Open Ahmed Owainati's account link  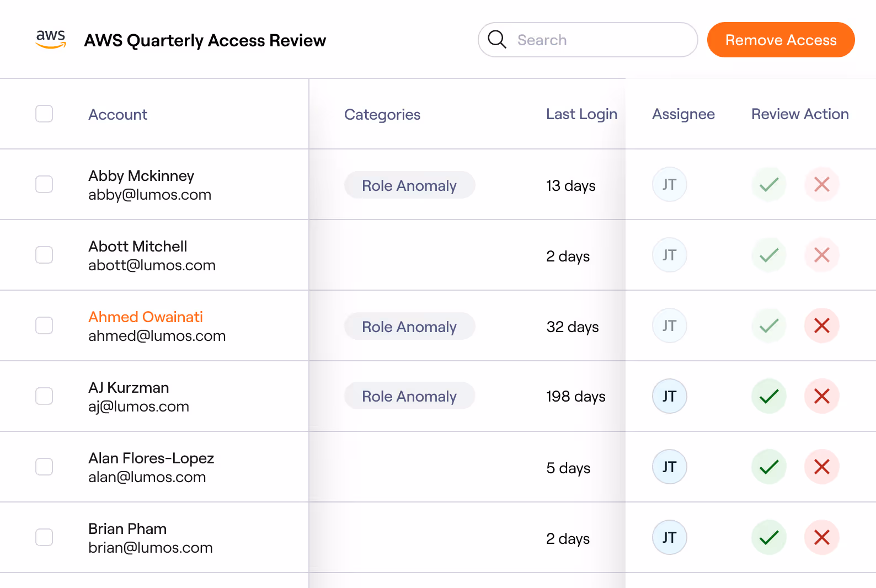[x=146, y=317]
